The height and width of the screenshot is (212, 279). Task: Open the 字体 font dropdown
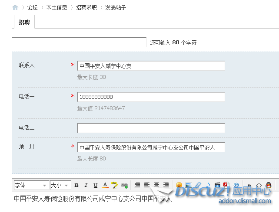31,185
